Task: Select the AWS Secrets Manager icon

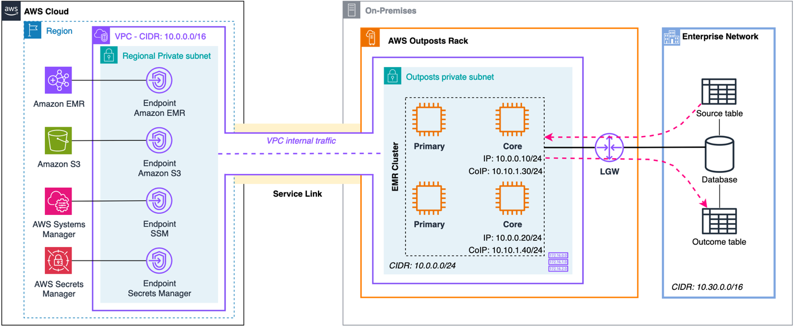Action: 59,261
